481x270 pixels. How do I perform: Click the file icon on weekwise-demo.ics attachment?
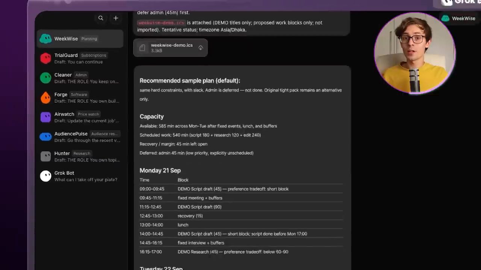(x=142, y=48)
